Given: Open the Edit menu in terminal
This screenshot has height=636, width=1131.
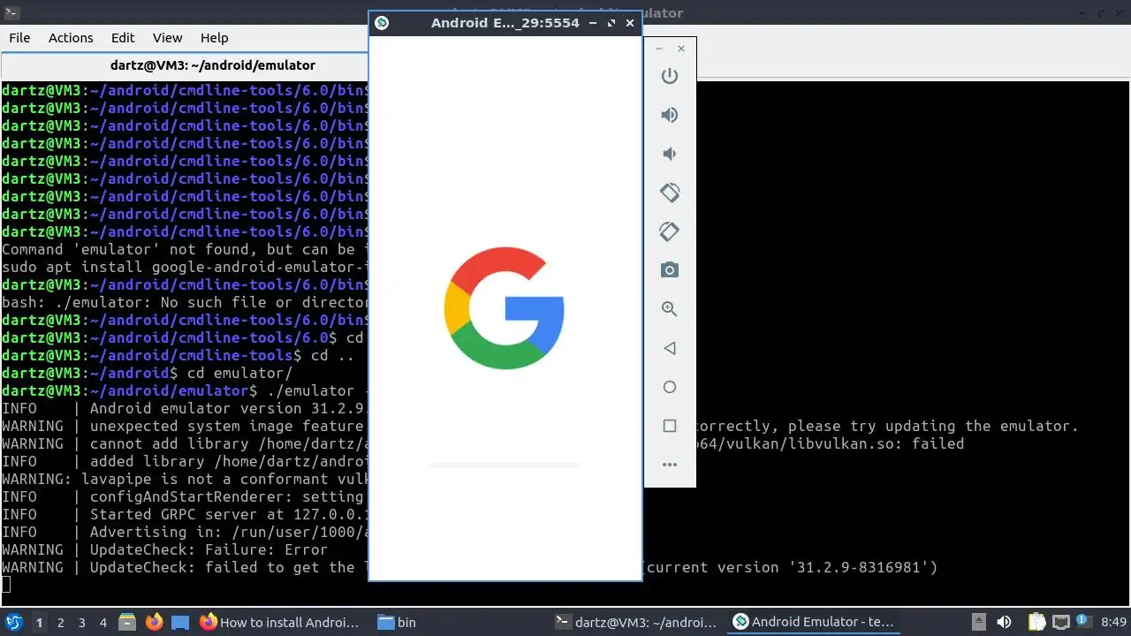Looking at the screenshot, I should click(123, 38).
